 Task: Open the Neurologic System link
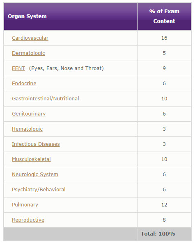click(35, 175)
